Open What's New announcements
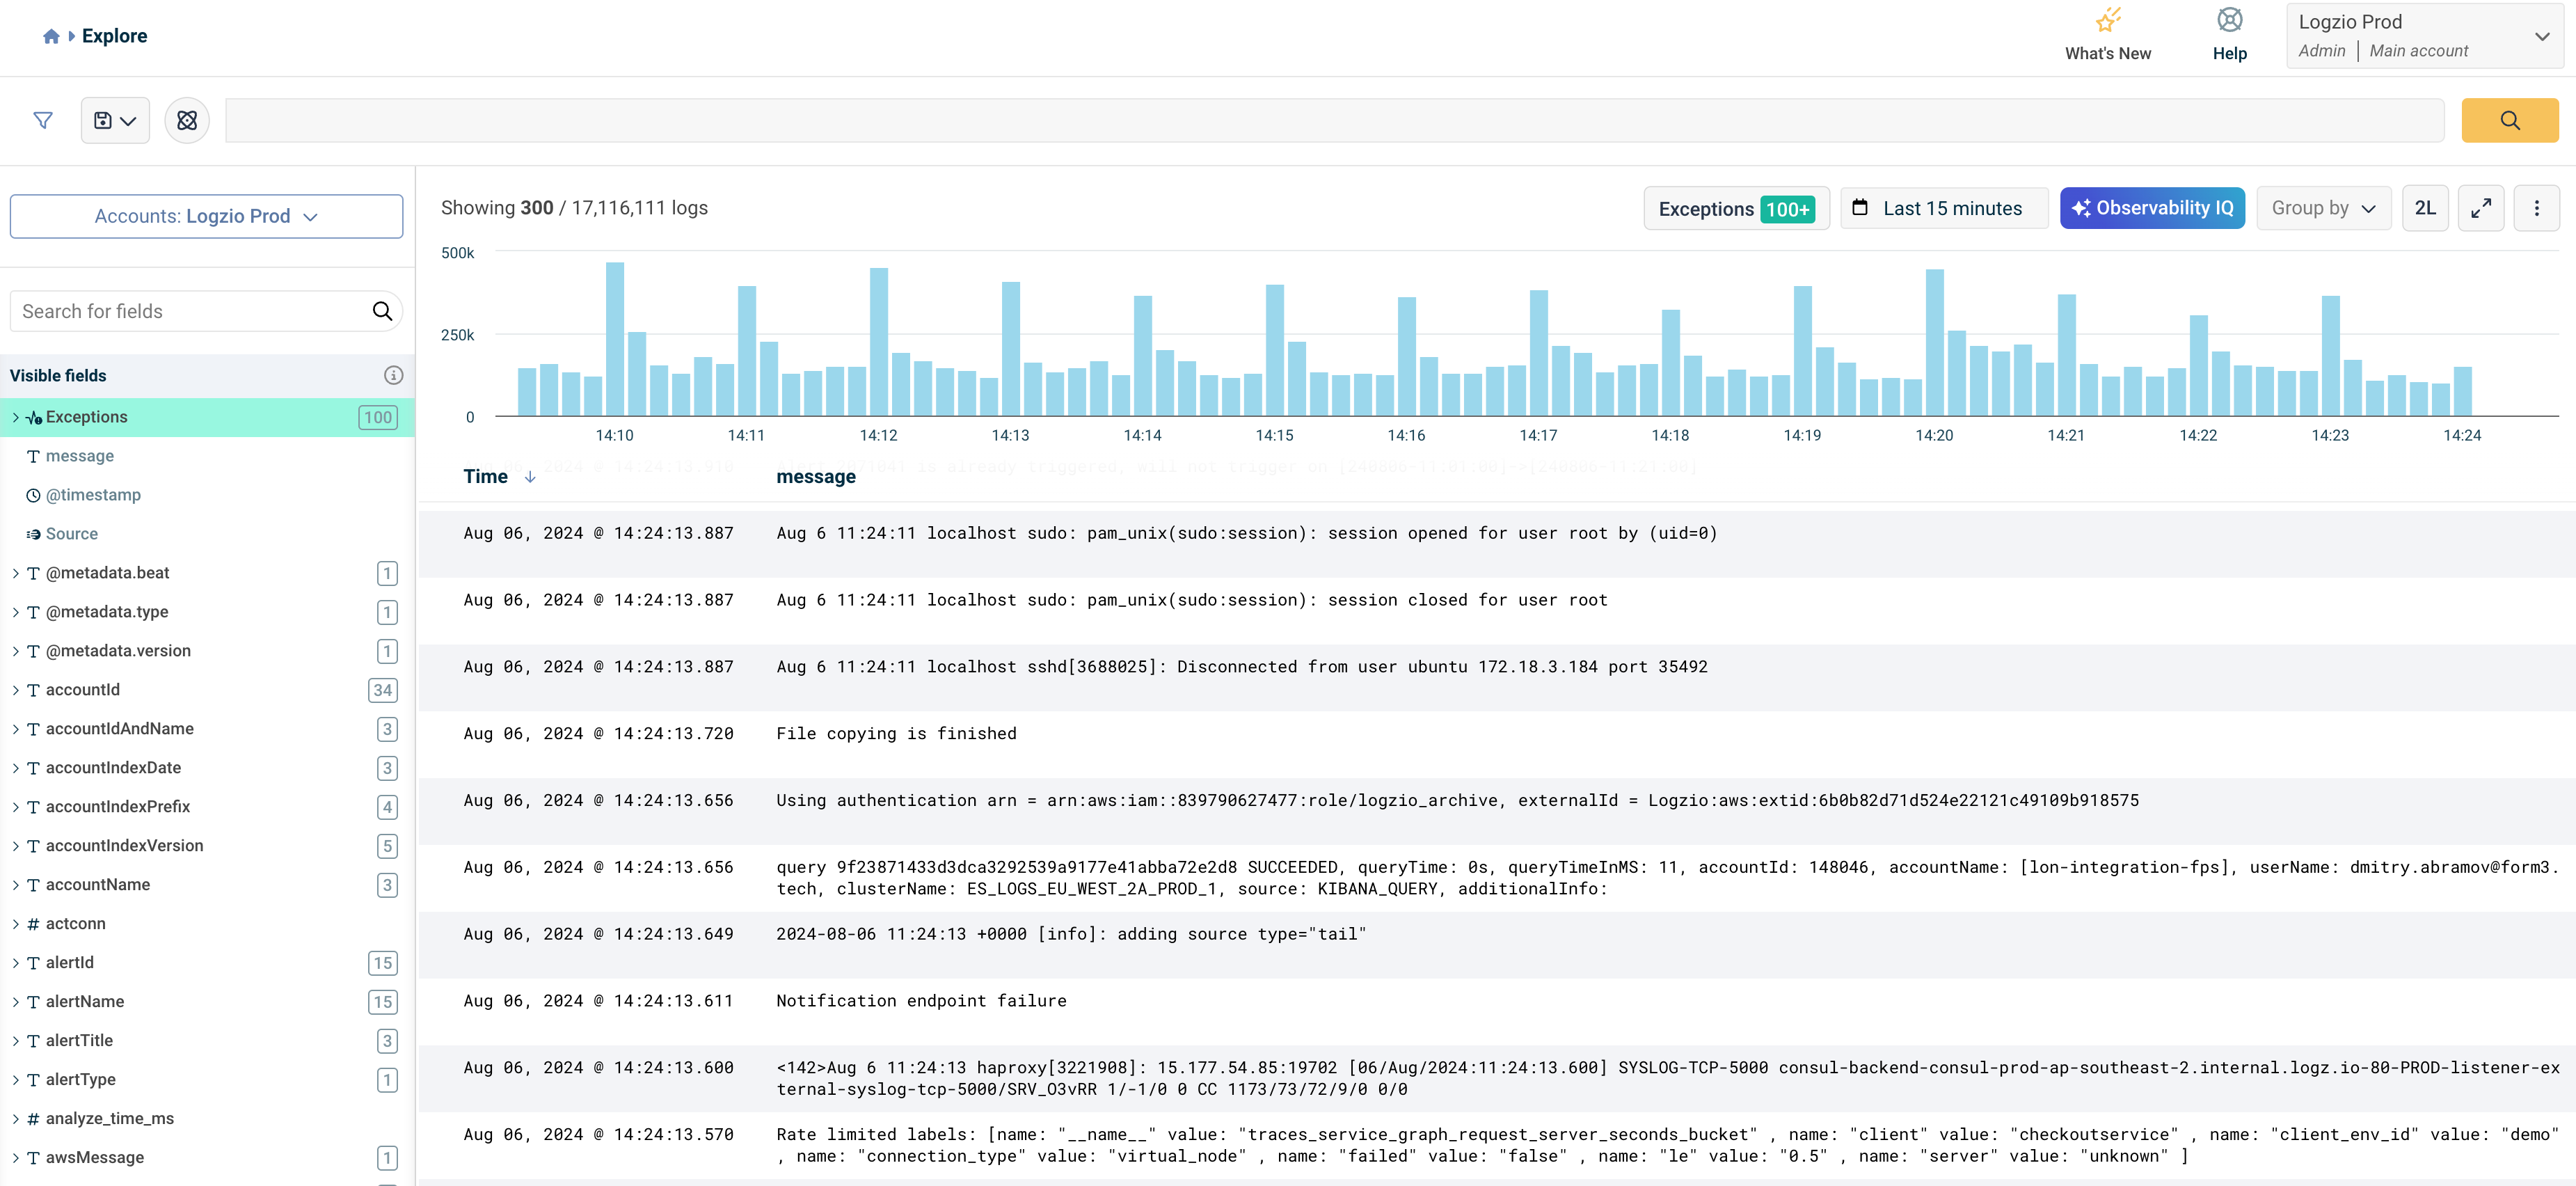The height and width of the screenshot is (1186, 2576). tap(2107, 35)
